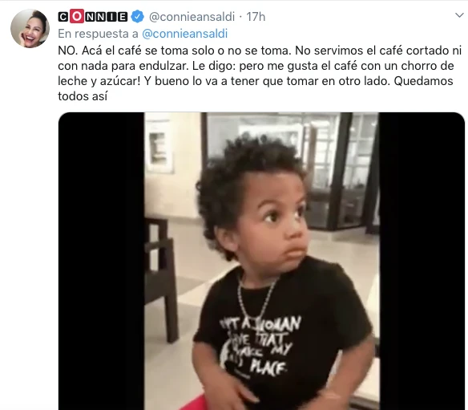Viewport: 468px width, 410px height.
Task: Click the left black bar of video
Action: click(102, 261)
